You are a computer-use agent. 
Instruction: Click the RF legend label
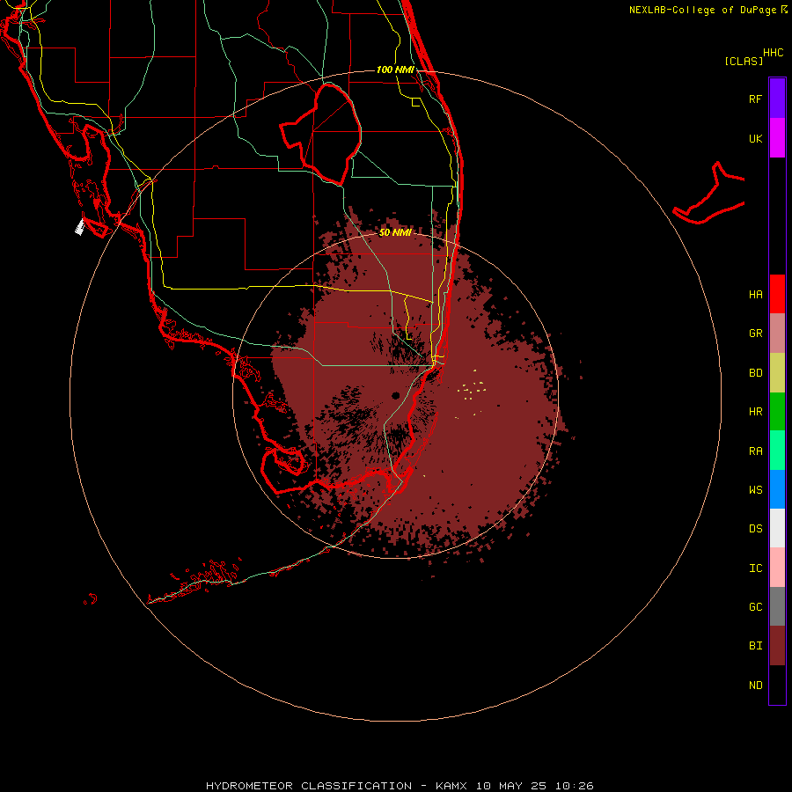(x=755, y=99)
